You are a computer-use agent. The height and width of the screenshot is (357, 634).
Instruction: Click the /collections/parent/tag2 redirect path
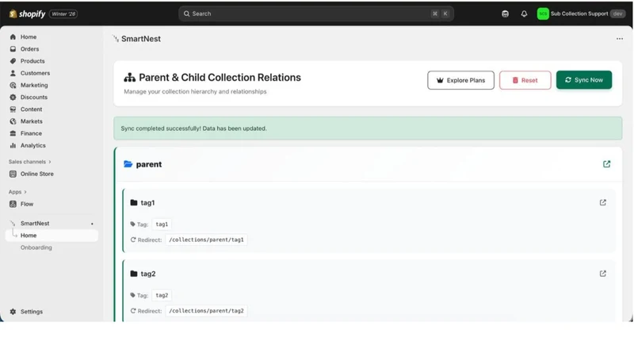206,311
